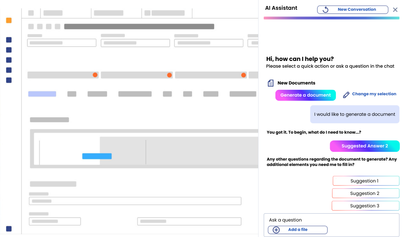405x237 pixels.
Task: Click the Change my selection link
Action: coord(374,94)
